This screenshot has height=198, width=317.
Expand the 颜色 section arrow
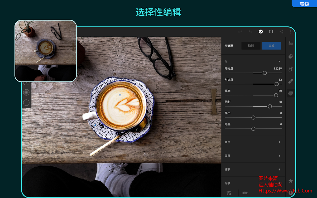279,142
